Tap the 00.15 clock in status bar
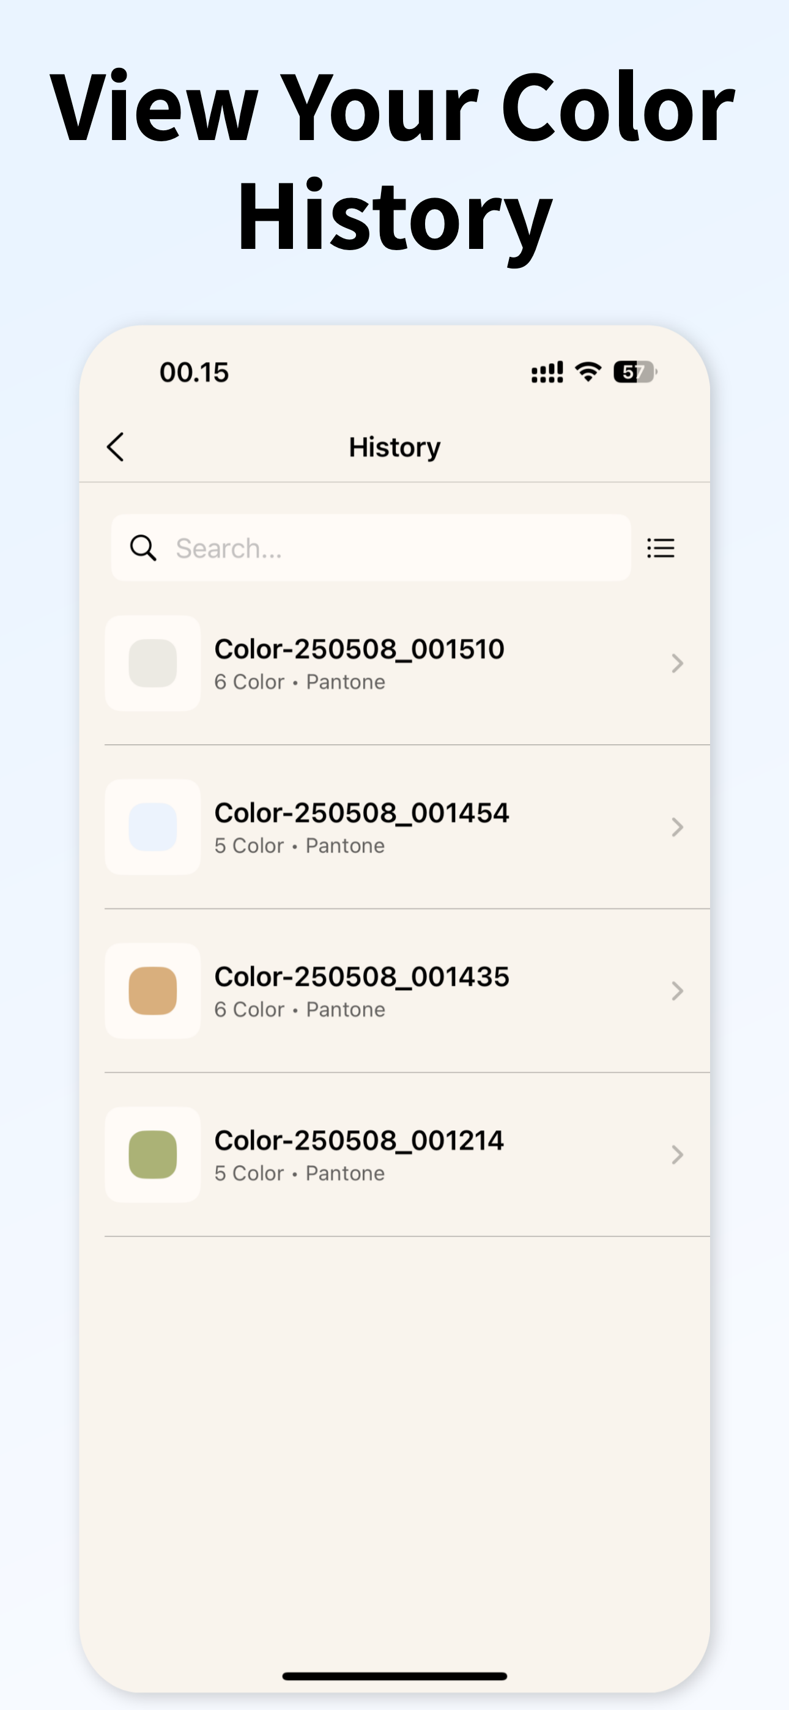The width and height of the screenshot is (789, 1710). point(194,372)
